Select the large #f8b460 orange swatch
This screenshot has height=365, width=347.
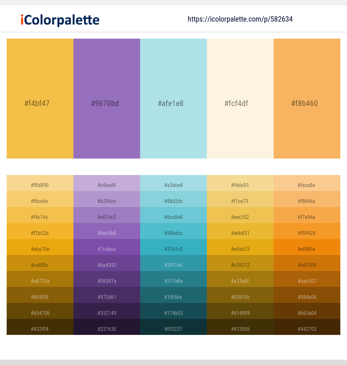(x=307, y=99)
